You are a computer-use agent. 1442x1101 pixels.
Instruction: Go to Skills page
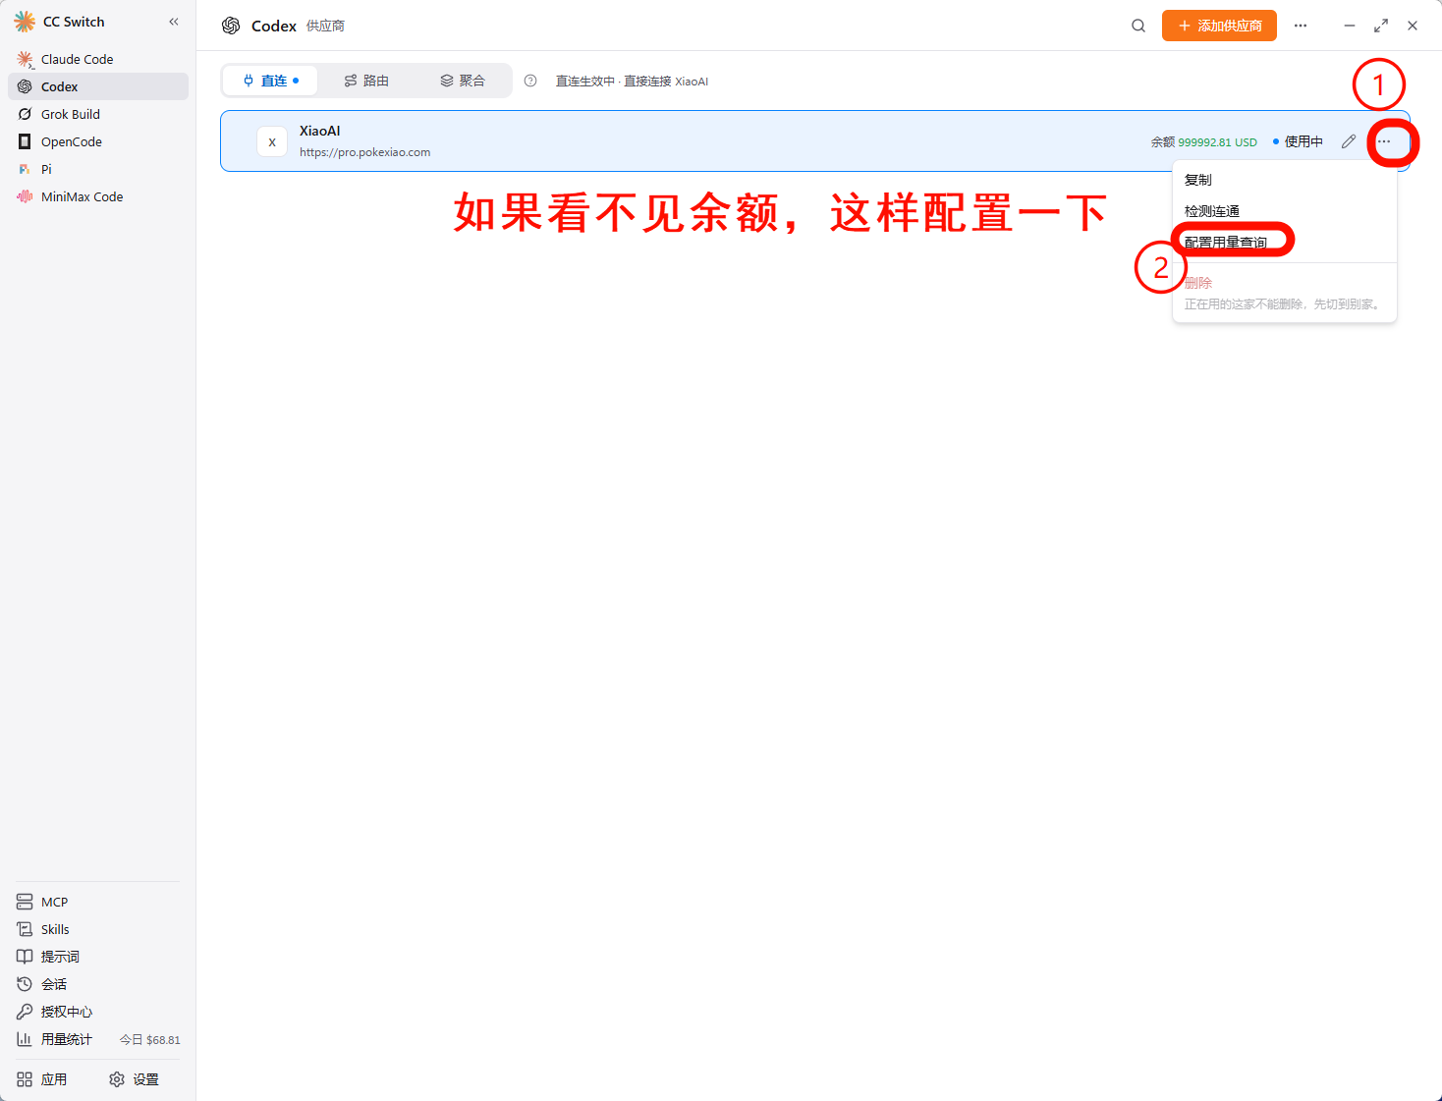click(x=98, y=929)
